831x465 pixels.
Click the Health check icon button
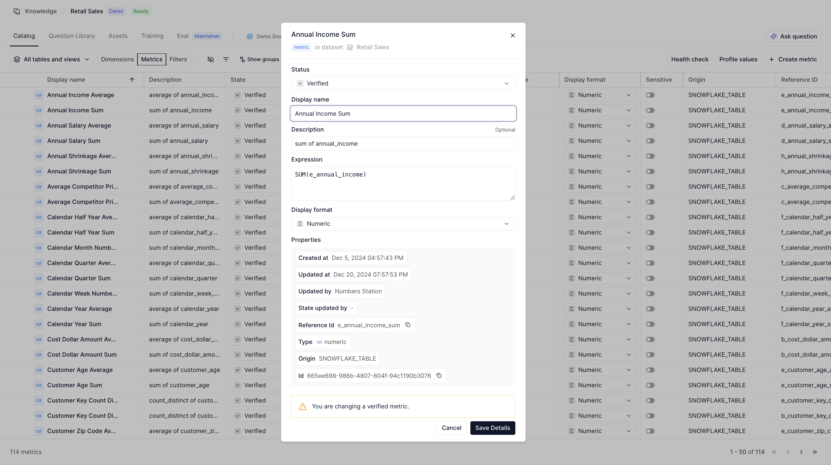coord(690,59)
